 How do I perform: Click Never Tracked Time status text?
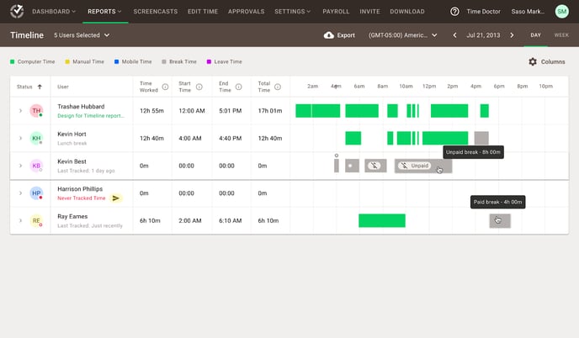point(82,198)
